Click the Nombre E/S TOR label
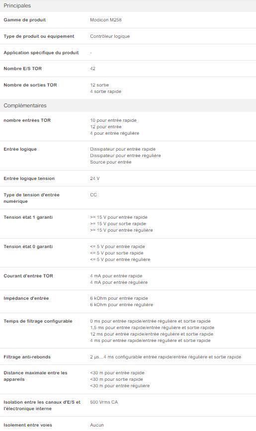 [22, 69]
